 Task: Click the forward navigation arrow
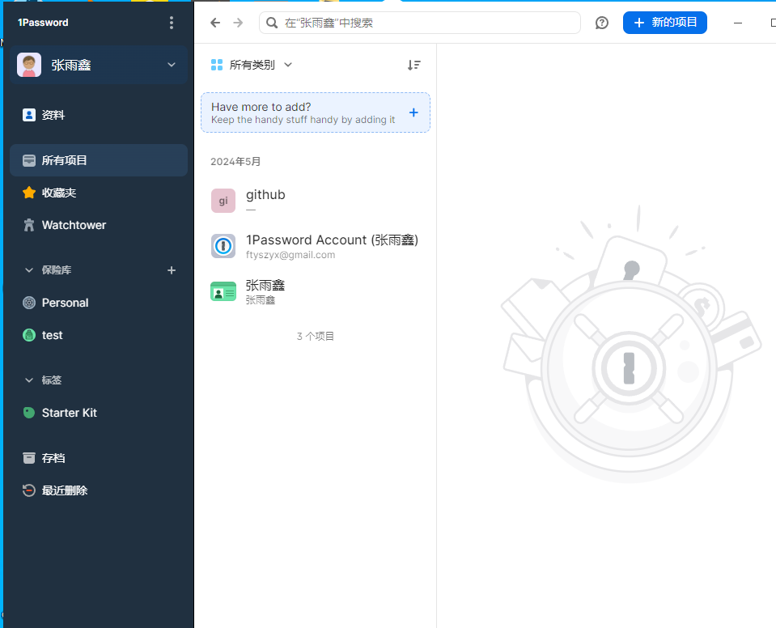238,23
